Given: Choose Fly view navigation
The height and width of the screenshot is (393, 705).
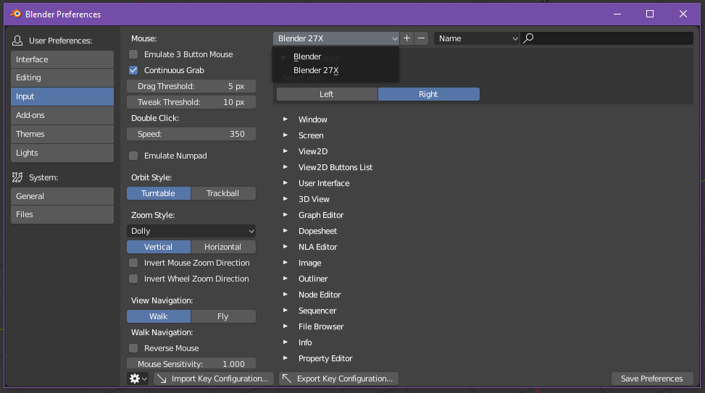Looking at the screenshot, I should [223, 316].
